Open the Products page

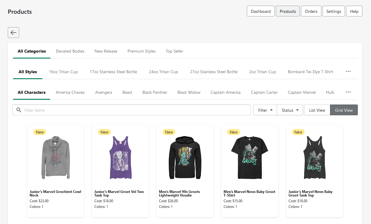pyautogui.click(x=288, y=11)
